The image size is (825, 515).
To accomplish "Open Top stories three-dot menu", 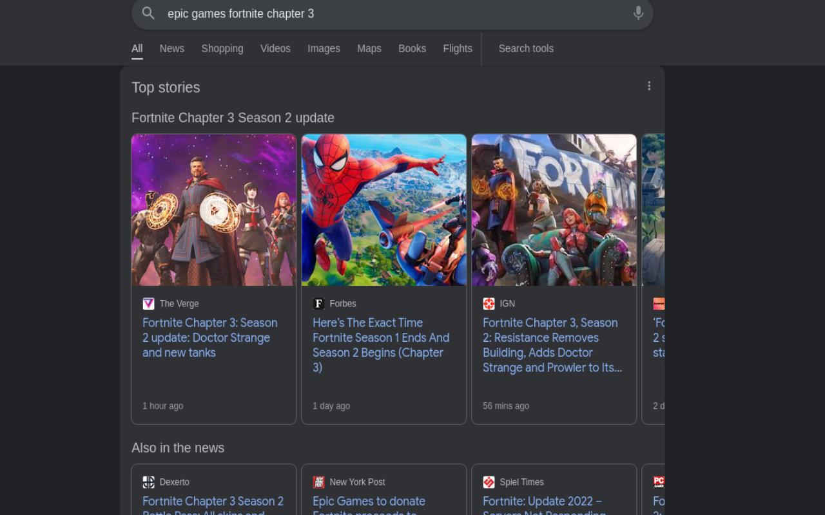I will 649,86.
